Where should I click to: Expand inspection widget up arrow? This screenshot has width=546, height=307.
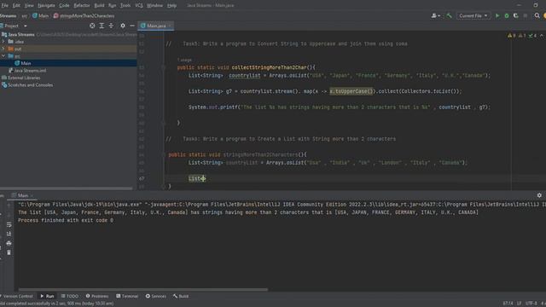click(542, 36)
